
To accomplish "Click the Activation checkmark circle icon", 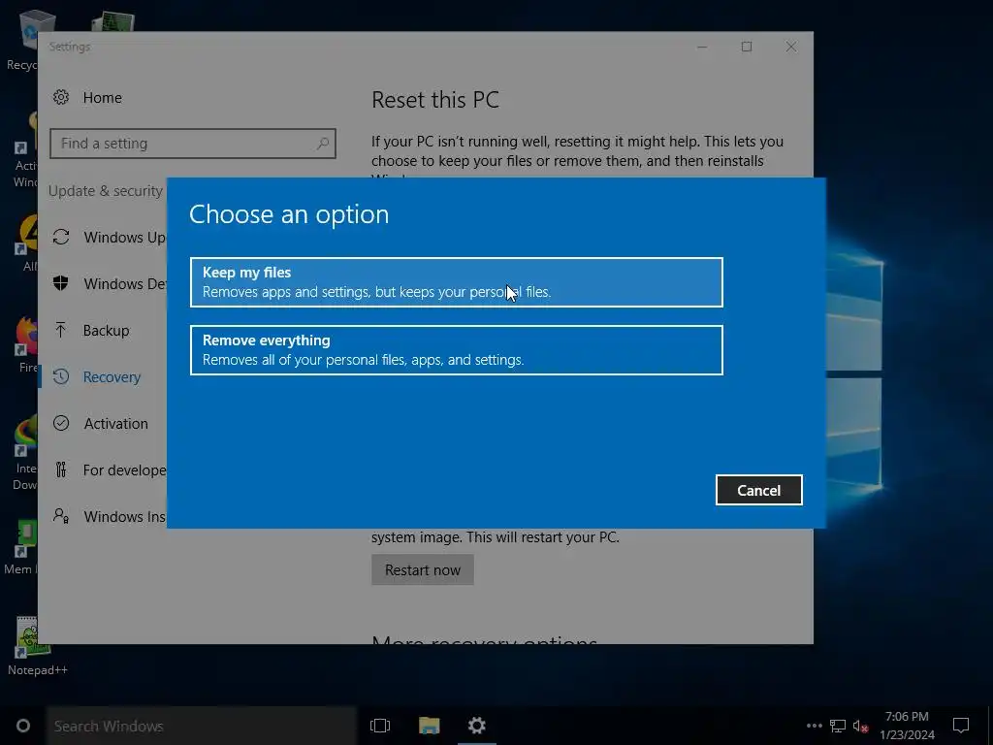I will click(x=61, y=423).
